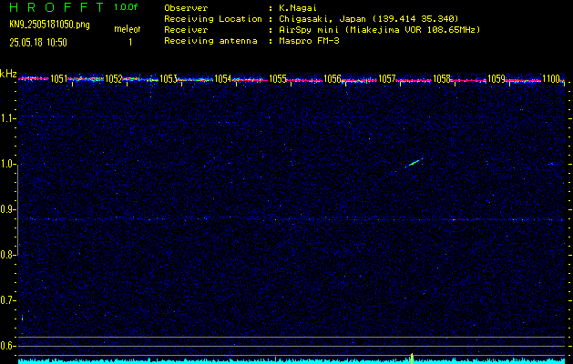Select the file name KN9_2505181050.png
The height and width of the screenshot is (364, 573).
49,25
